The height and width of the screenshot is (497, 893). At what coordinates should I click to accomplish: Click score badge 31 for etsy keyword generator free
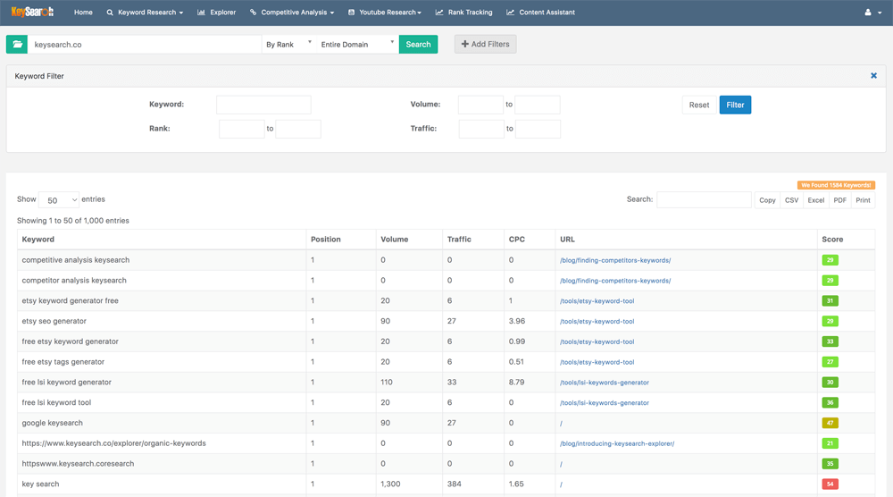830,301
